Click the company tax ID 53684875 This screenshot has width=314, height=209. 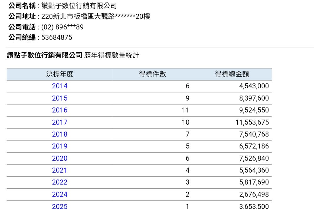57,37
